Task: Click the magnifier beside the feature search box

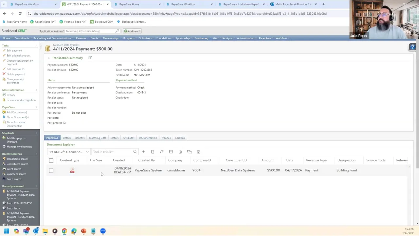Action: [117, 31]
